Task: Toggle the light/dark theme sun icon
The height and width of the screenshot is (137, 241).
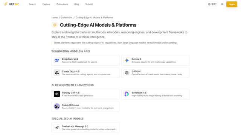Action: click(222, 4)
